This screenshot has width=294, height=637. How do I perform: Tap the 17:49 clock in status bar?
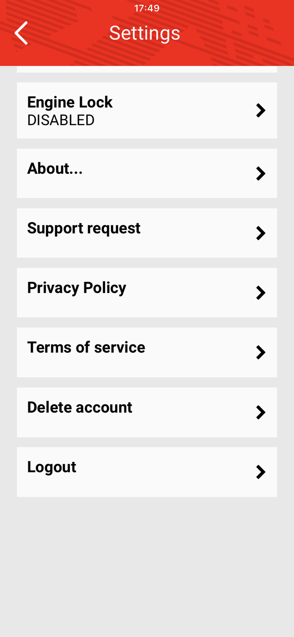[x=147, y=8]
